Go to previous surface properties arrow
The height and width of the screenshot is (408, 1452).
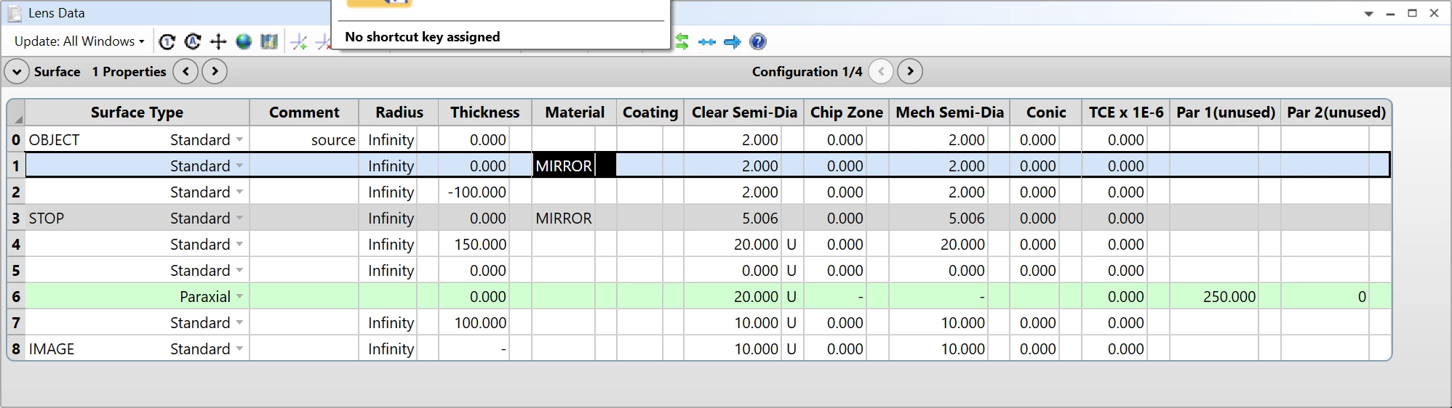pyautogui.click(x=186, y=71)
